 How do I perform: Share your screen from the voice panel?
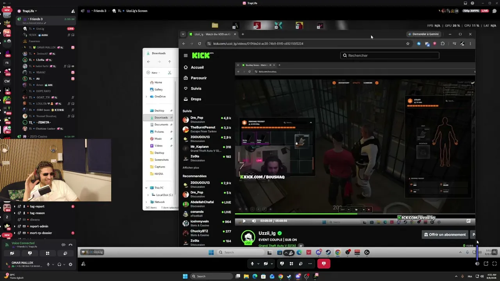30,253
